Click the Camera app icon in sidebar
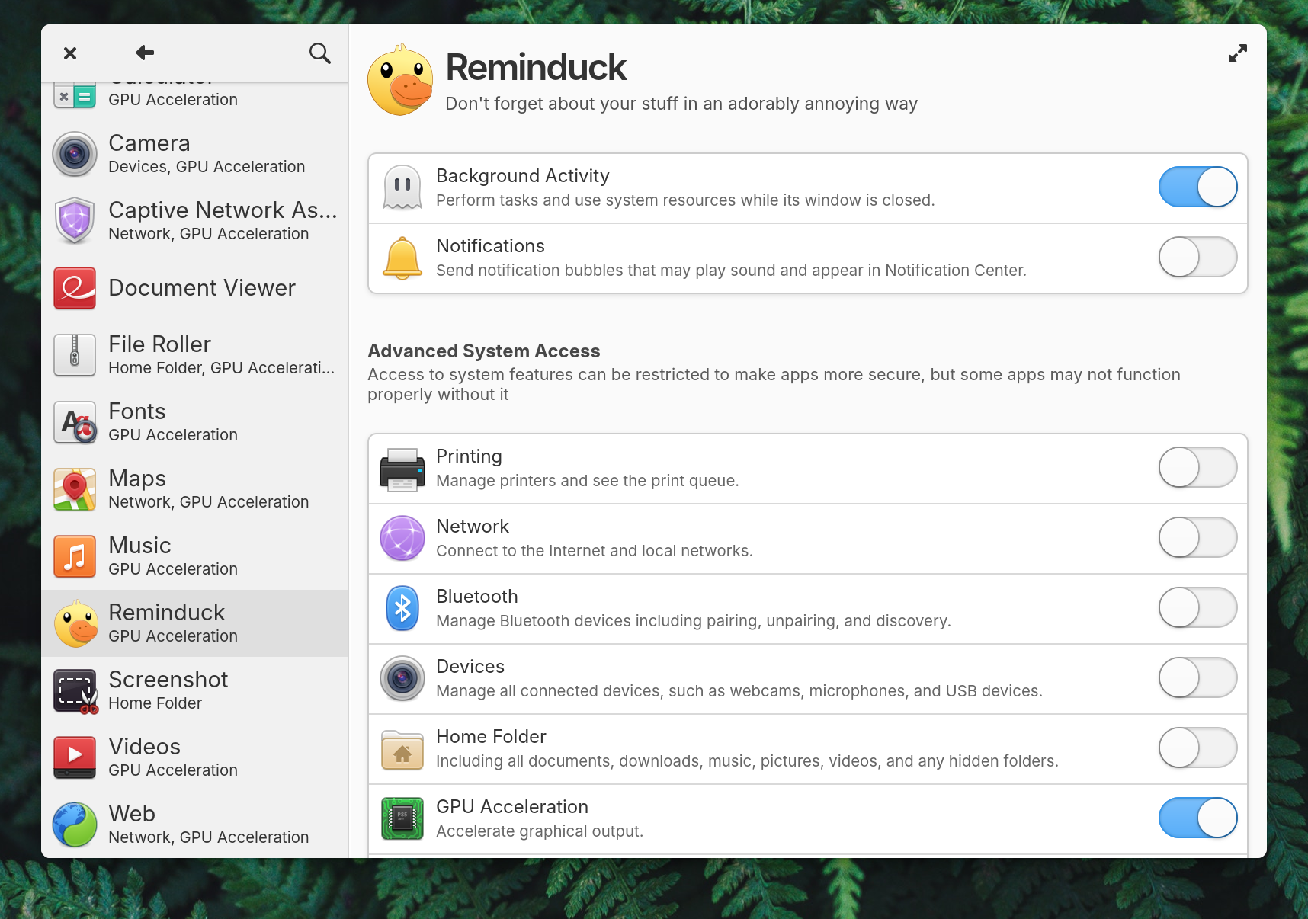 (x=75, y=155)
